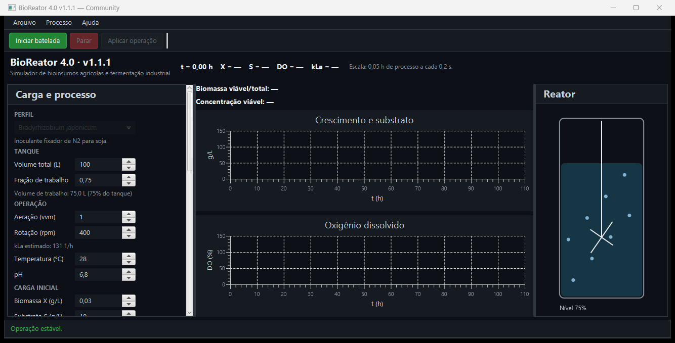The width and height of the screenshot is (675, 343).
Task: Close the BioReator window
Action: tap(659, 8)
